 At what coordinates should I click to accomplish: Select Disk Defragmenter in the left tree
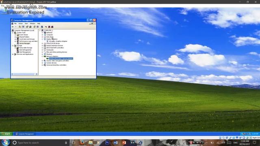pos(25,50)
